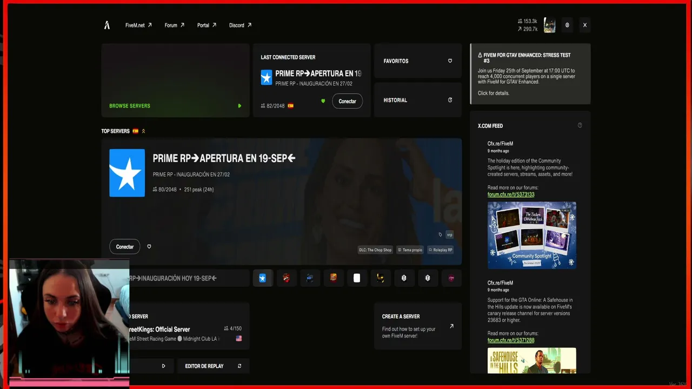Toggle the green heart on last connected server
Screen dimensions: 692x389
[323, 101]
